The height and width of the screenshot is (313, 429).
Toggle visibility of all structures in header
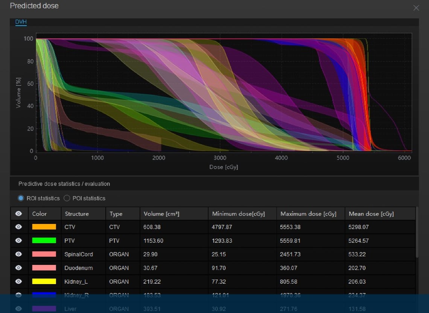click(18, 213)
